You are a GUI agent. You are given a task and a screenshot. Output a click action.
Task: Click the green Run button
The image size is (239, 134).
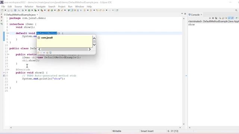pos(29,10)
